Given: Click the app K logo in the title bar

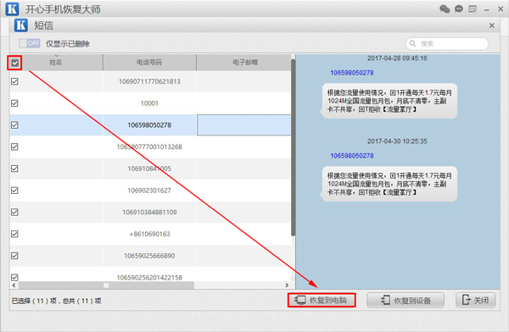Looking at the screenshot, I should click(13, 8).
